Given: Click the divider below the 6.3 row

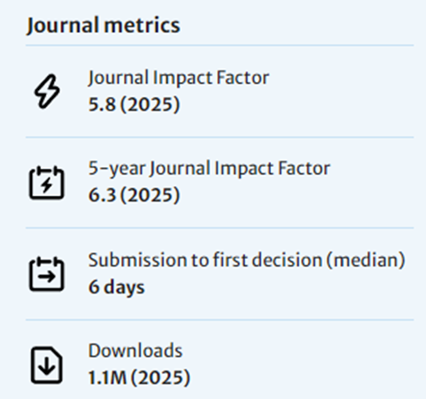Looking at the screenshot, I should click(x=220, y=228).
